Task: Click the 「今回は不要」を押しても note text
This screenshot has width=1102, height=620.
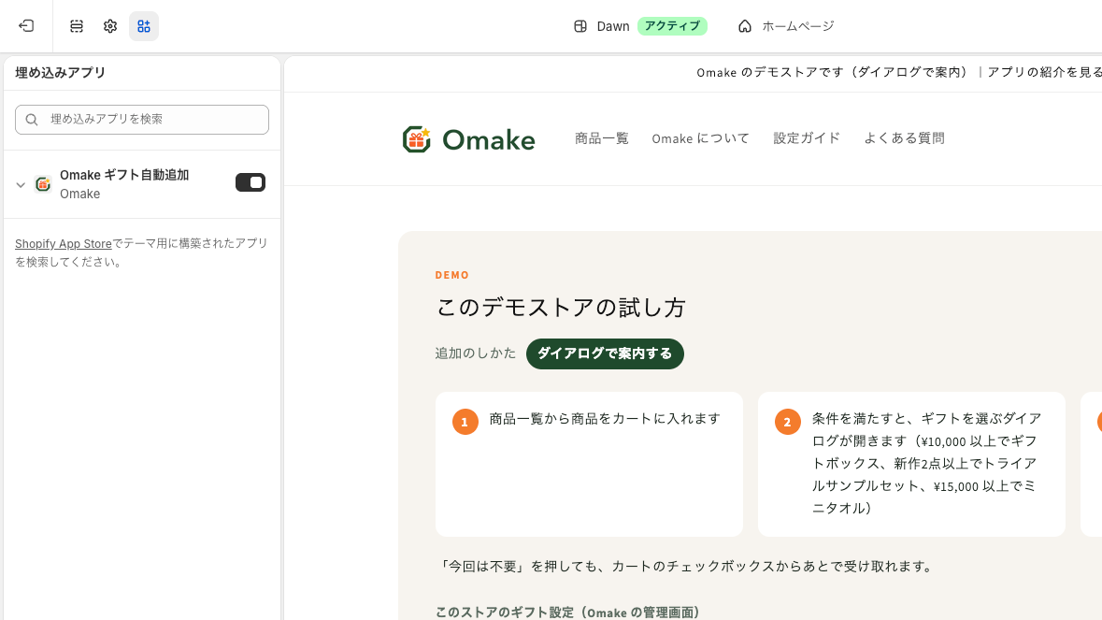Action: (x=686, y=567)
